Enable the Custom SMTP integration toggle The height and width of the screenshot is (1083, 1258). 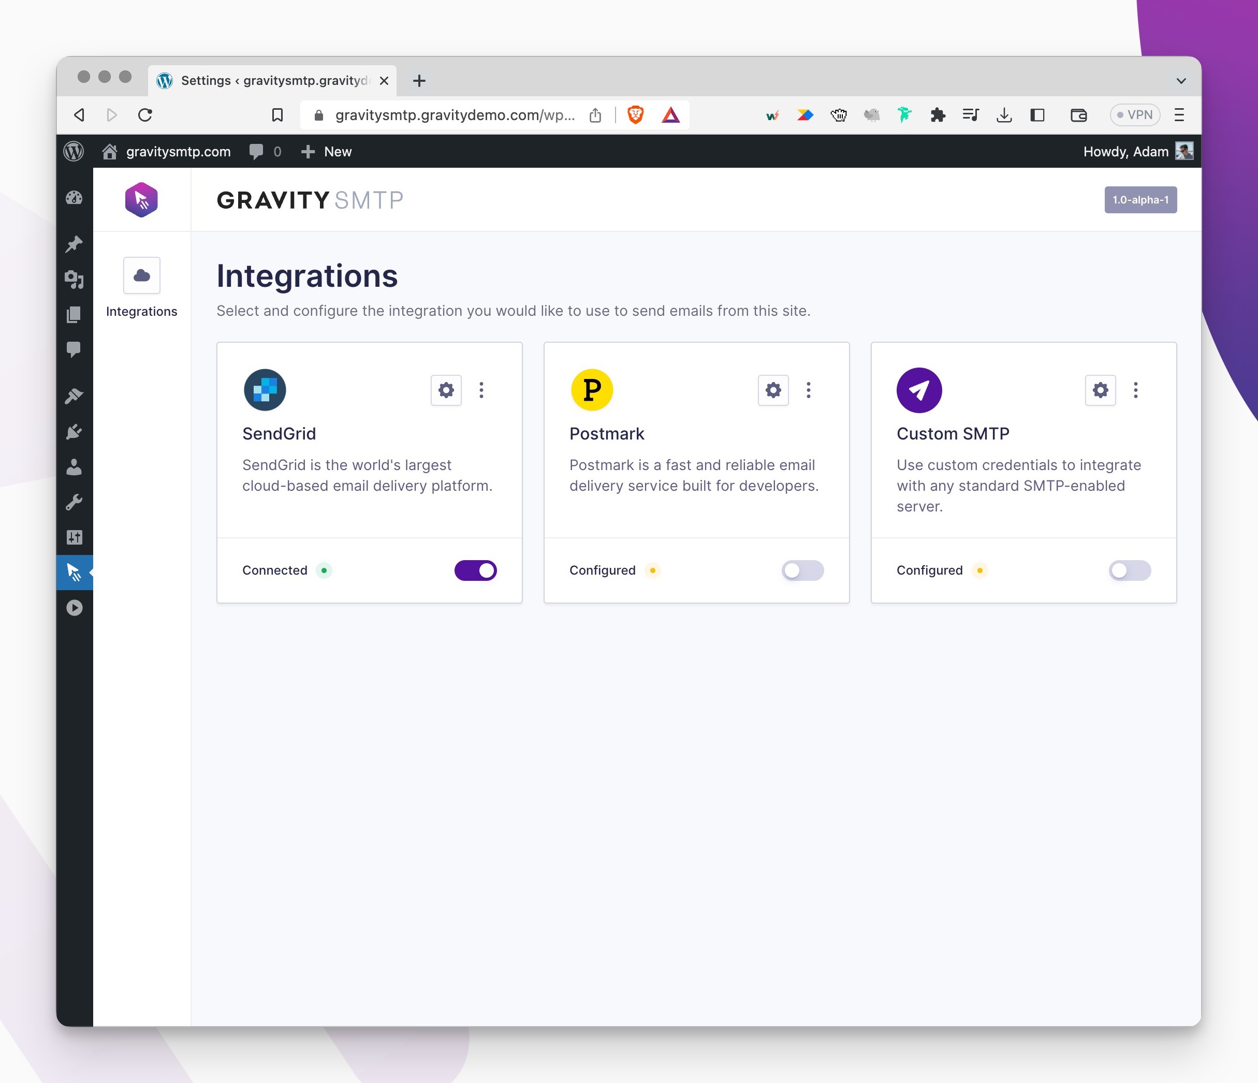(x=1130, y=570)
